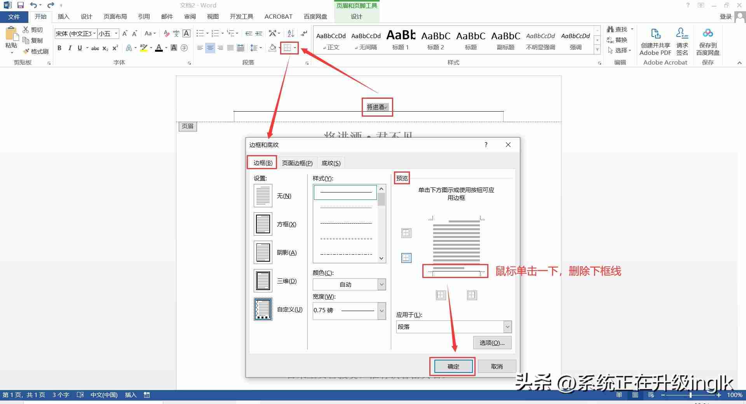Increase paragraph indent

(x=259, y=33)
